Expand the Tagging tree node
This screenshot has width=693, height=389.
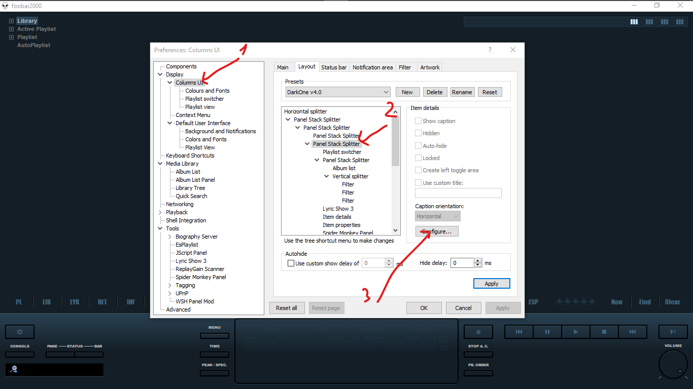[x=170, y=285]
